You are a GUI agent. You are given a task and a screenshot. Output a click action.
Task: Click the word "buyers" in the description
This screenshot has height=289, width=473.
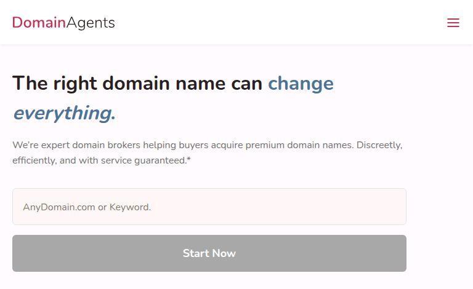tap(193, 146)
